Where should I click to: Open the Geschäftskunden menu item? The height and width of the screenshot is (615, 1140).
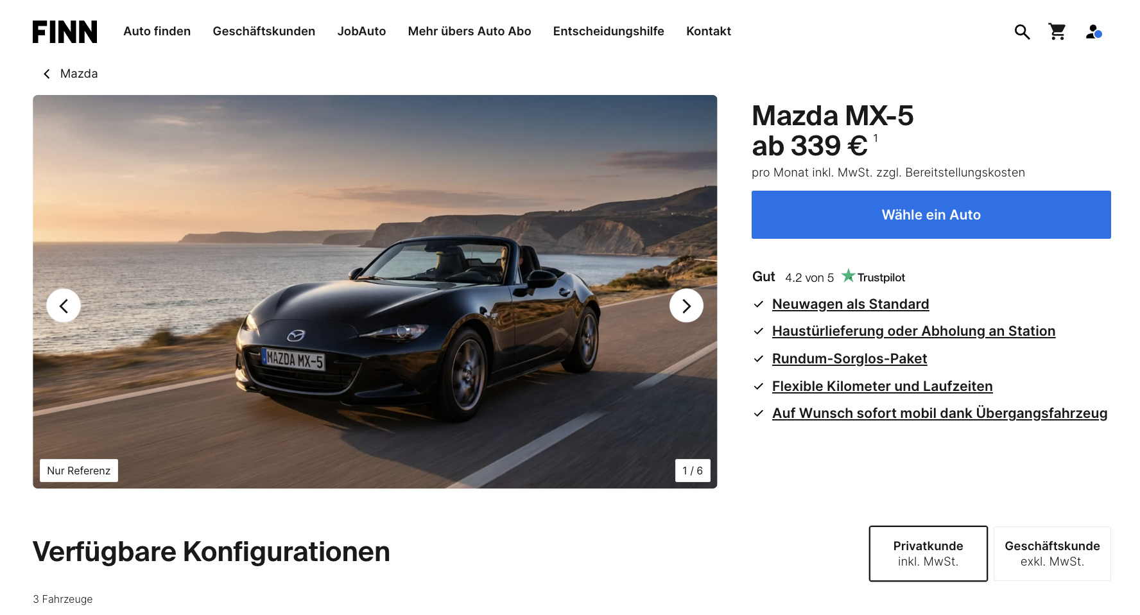[264, 31]
